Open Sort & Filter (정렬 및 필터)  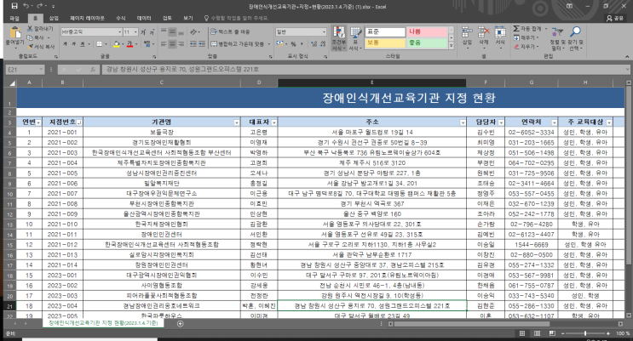[557, 38]
